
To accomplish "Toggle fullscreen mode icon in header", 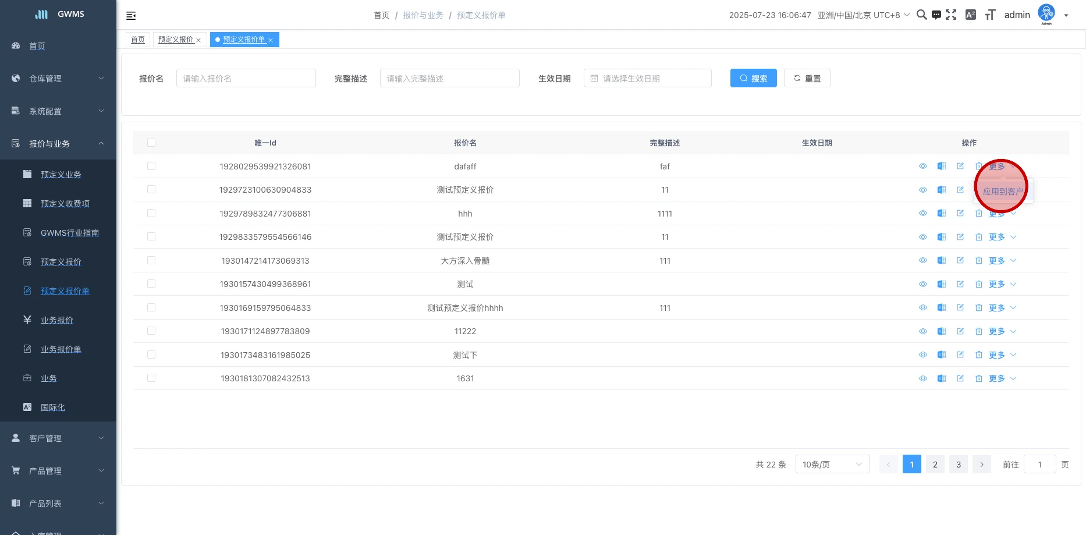I will coord(951,15).
